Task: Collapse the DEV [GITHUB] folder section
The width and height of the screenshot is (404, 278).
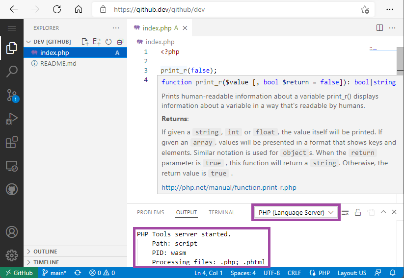Action: click(x=49, y=42)
